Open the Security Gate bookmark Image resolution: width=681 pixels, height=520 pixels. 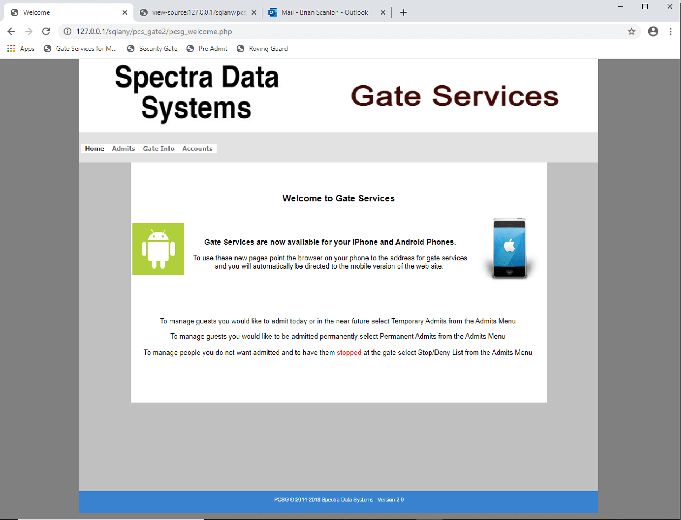tap(152, 49)
